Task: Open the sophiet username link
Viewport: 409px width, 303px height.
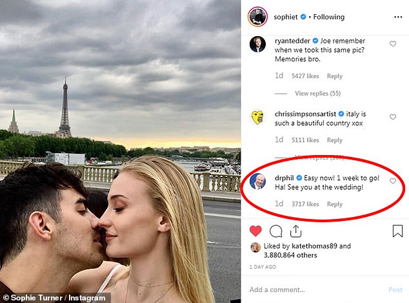Action: click(x=286, y=17)
